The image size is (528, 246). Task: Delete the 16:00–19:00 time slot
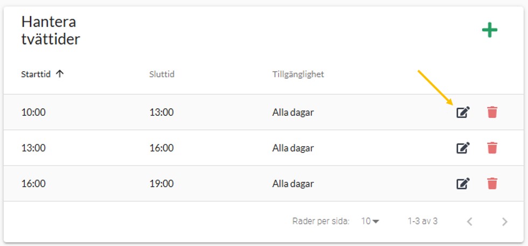(x=492, y=184)
